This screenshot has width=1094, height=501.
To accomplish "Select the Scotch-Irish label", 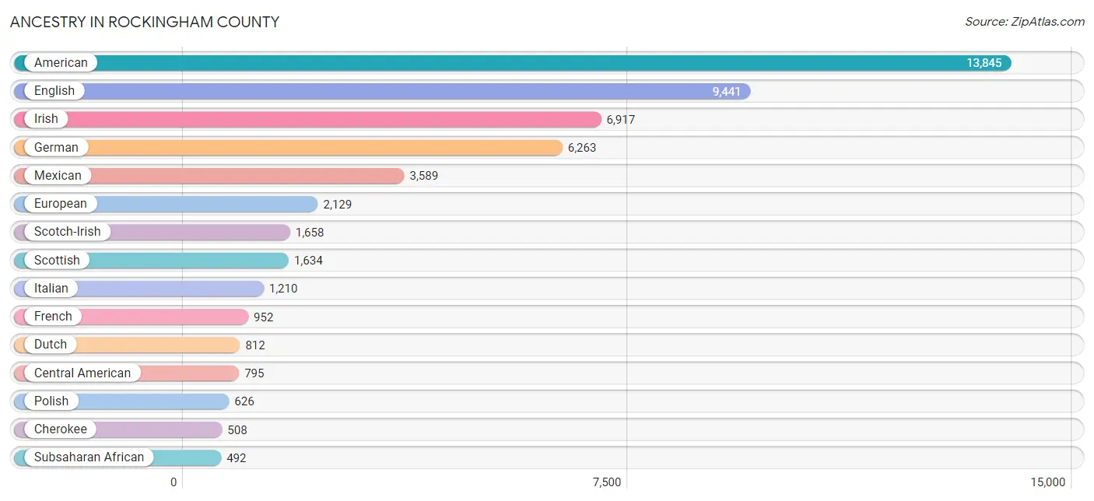I will (67, 232).
